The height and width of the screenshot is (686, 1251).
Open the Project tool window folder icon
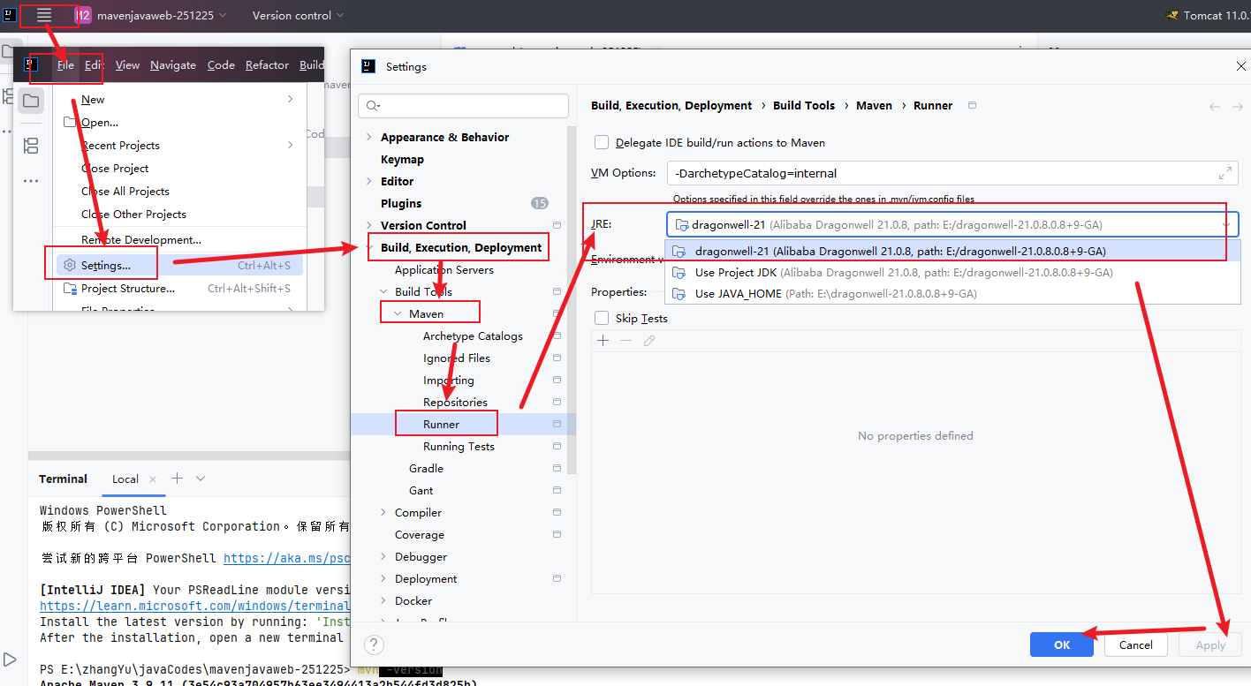pos(31,101)
